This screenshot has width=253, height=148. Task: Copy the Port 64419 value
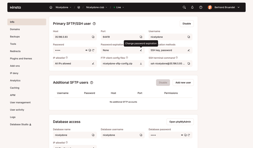pyautogui.click(x=141, y=37)
